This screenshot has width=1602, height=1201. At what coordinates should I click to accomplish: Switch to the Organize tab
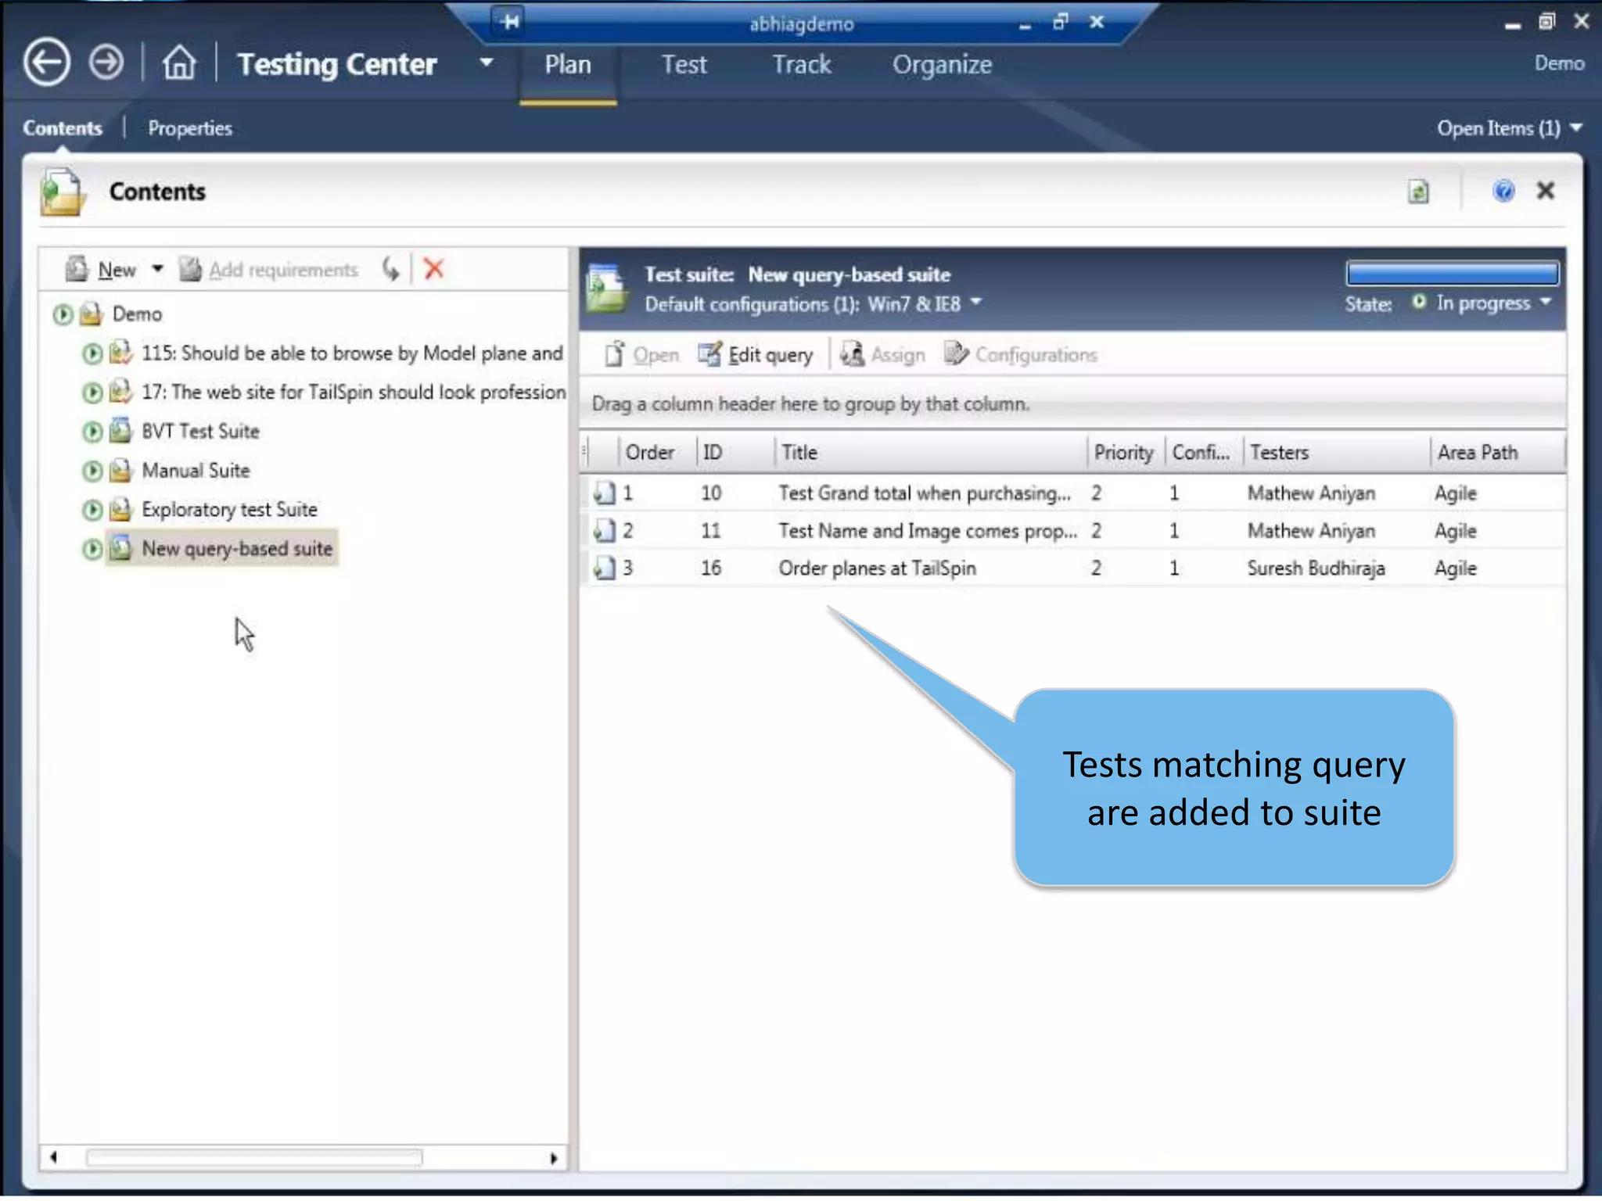point(942,64)
